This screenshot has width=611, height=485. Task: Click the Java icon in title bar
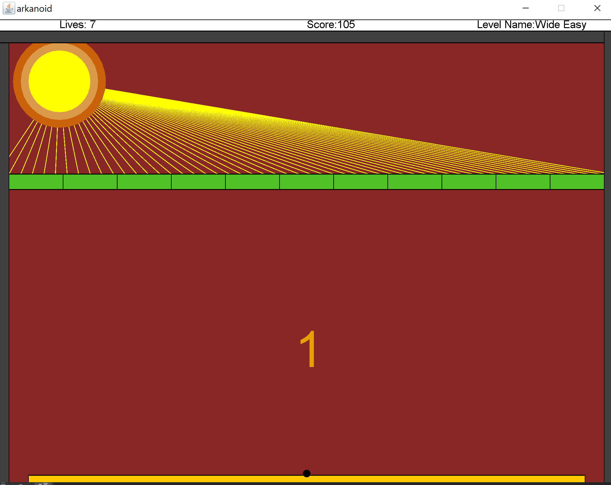9,8
